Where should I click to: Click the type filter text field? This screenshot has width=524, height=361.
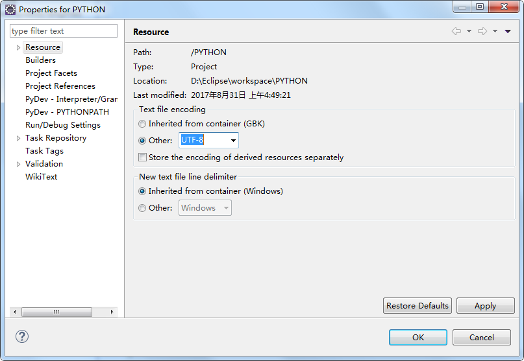pos(64,31)
